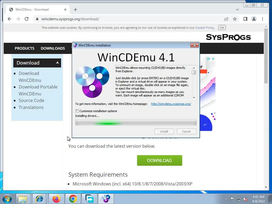This screenshot has width=272, height=204.
Task: Click the AdChoices triangle icon
Action: coord(209,59)
